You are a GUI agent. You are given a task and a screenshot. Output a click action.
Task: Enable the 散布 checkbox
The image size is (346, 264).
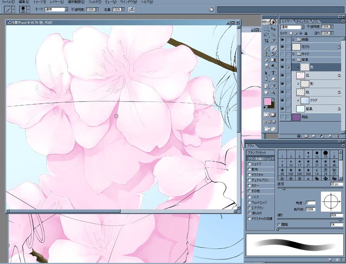pyautogui.click(x=250, y=169)
